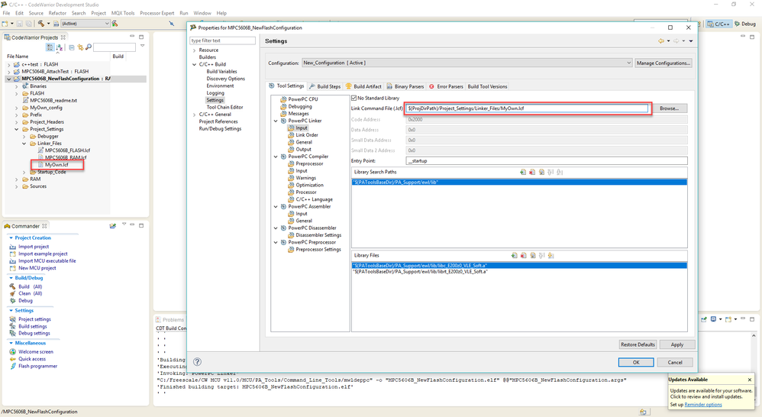Click the Link Command File path field
The width and height of the screenshot is (762, 417).
pyautogui.click(x=528, y=108)
